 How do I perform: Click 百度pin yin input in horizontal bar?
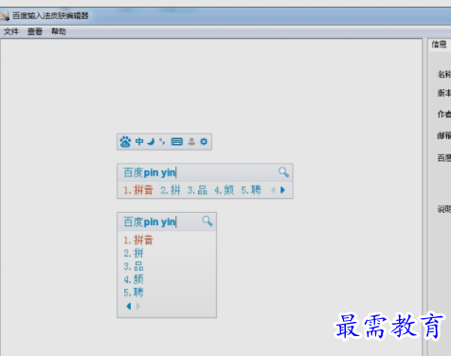click(150, 172)
